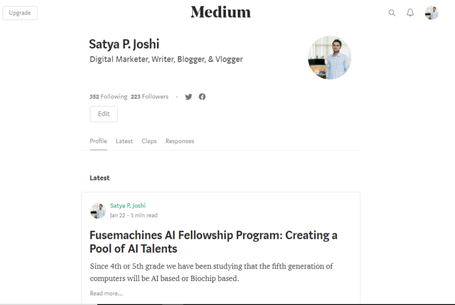Open the 352 Following list
The height and width of the screenshot is (305, 455).
click(108, 97)
